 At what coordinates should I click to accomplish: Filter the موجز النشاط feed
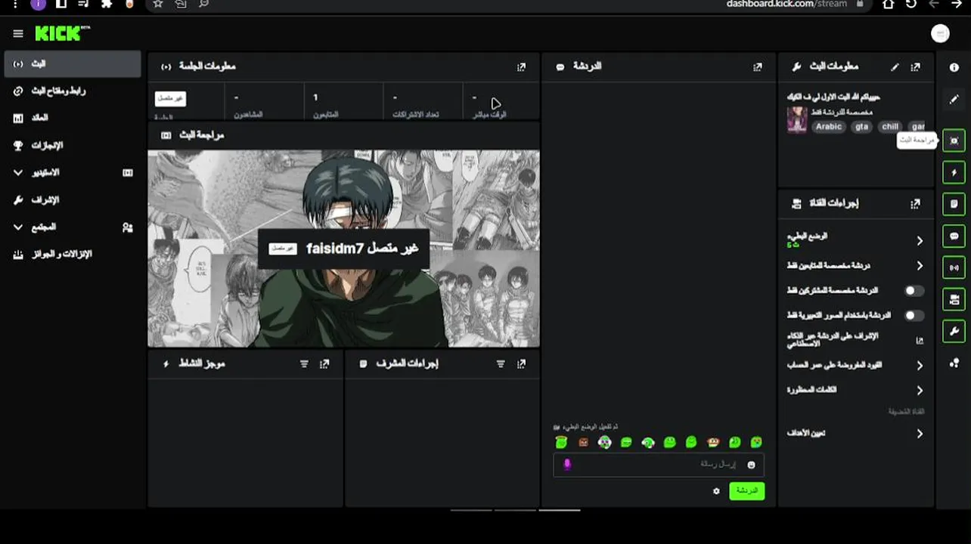tap(304, 364)
